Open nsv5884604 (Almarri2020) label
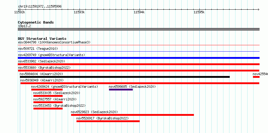The image size is (268, 133). [x=41, y=74]
